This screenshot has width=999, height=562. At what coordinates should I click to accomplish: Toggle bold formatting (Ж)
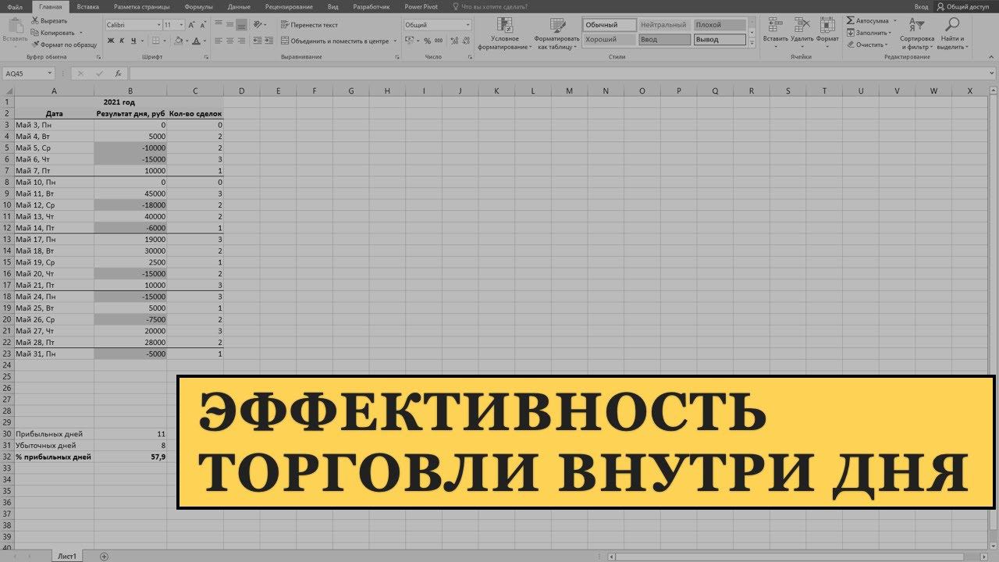[x=111, y=40]
